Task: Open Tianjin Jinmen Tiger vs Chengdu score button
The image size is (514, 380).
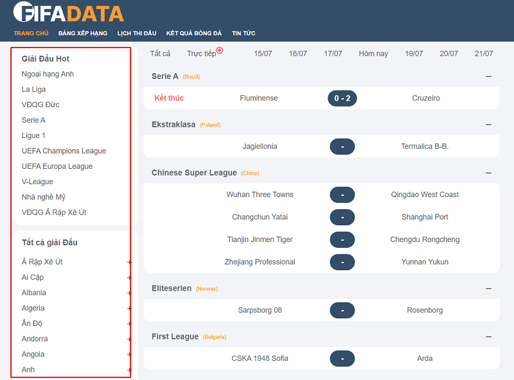Action: coord(342,239)
